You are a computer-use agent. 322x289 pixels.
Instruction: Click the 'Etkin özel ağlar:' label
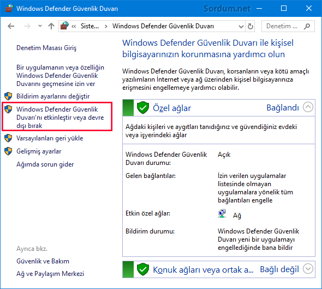click(x=148, y=213)
